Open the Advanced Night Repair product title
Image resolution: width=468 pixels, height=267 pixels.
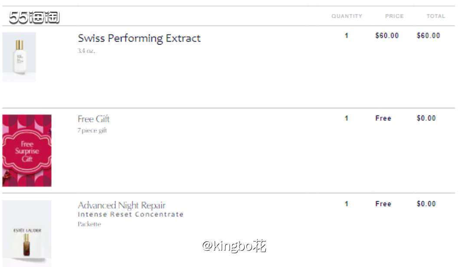[x=121, y=205]
